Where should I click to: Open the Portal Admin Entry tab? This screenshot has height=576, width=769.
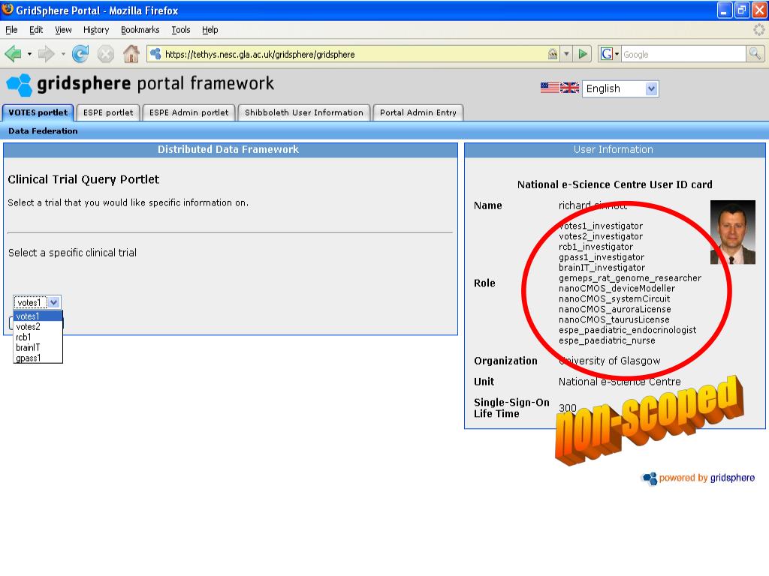pyautogui.click(x=418, y=112)
